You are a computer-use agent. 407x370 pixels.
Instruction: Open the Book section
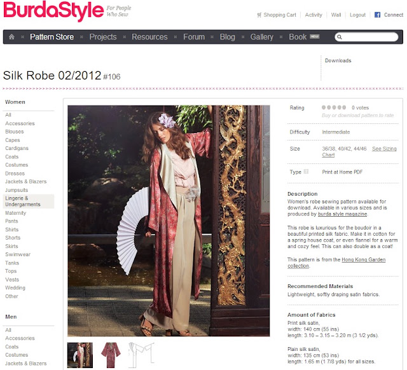(298, 37)
